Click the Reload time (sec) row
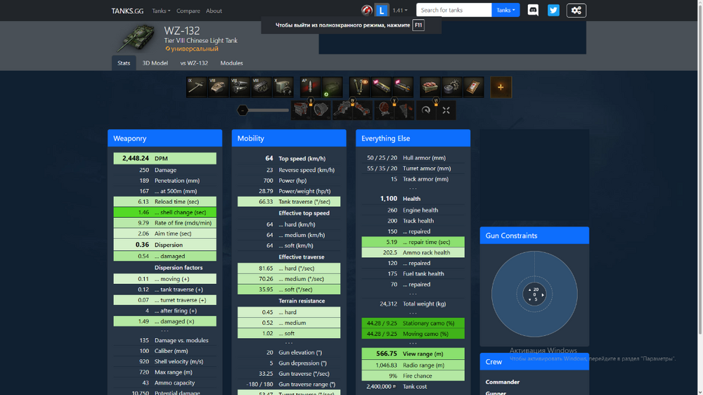 click(x=165, y=202)
